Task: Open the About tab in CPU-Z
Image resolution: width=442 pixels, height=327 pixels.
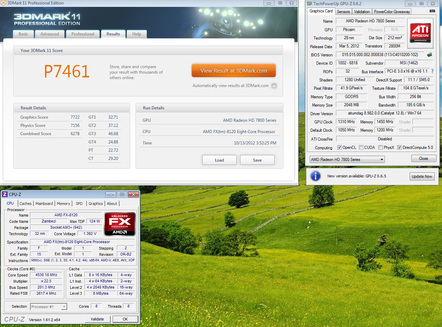Action: pos(112,204)
